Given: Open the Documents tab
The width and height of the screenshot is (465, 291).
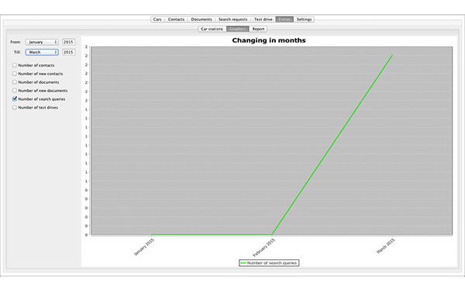Looking at the screenshot, I should 201,19.
